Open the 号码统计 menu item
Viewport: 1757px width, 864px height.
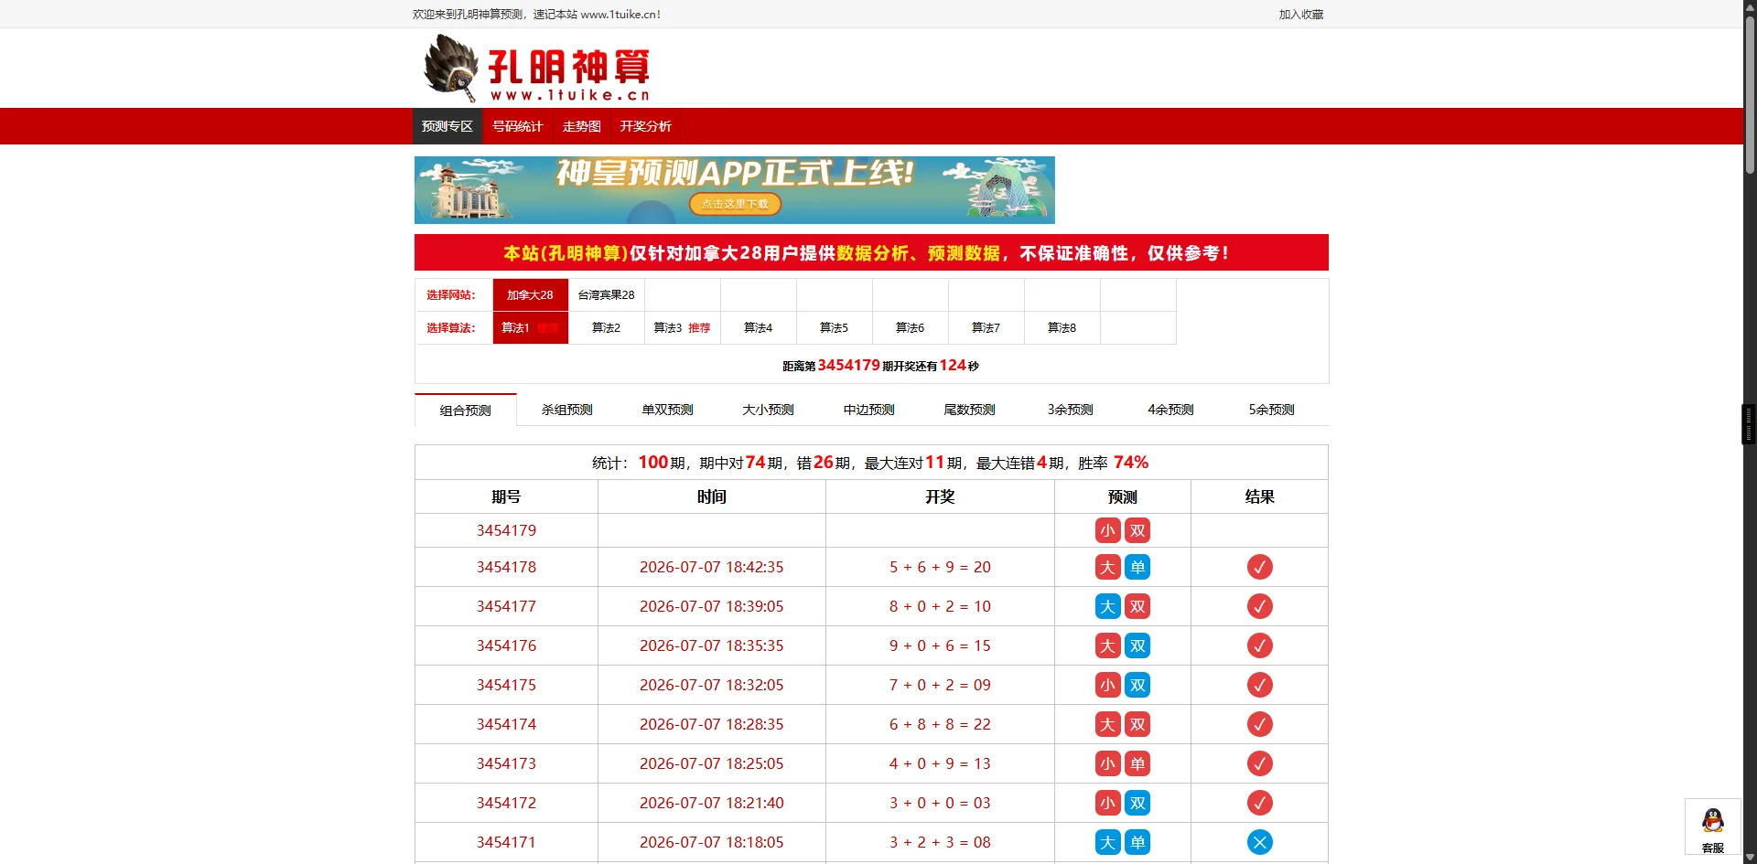[518, 126]
